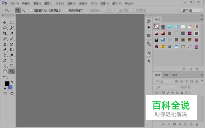Select the Brush tool
This screenshot has width=205, height=128.
coord(12,39)
